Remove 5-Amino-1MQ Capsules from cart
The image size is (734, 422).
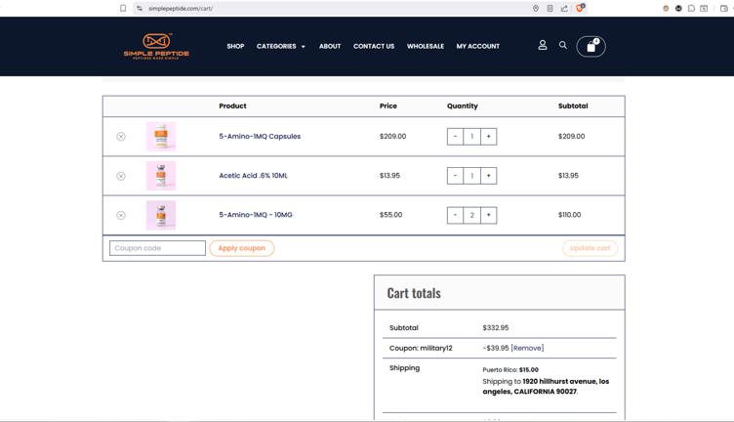[121, 137]
